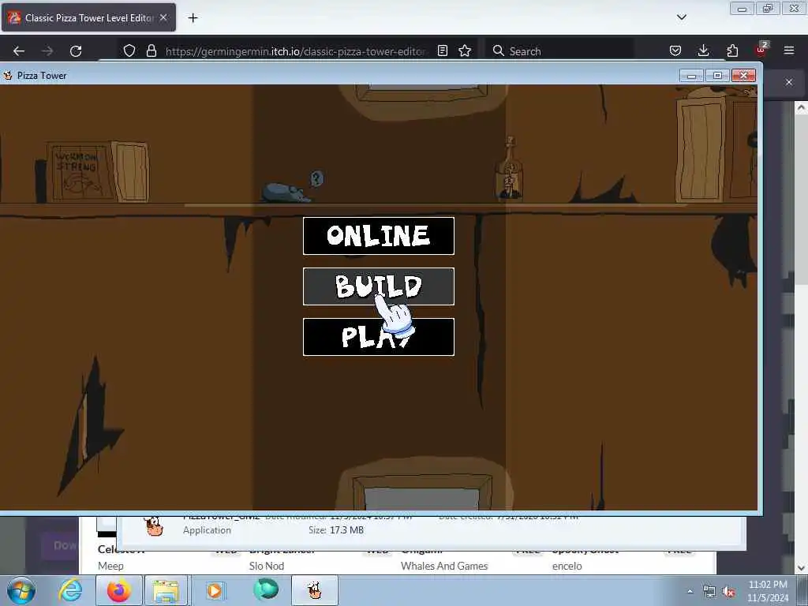
Task: Show hidden tray icons arrow
Action: (x=690, y=591)
